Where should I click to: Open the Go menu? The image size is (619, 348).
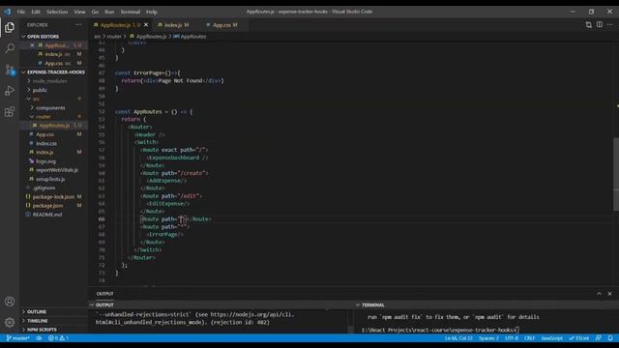pos(95,12)
